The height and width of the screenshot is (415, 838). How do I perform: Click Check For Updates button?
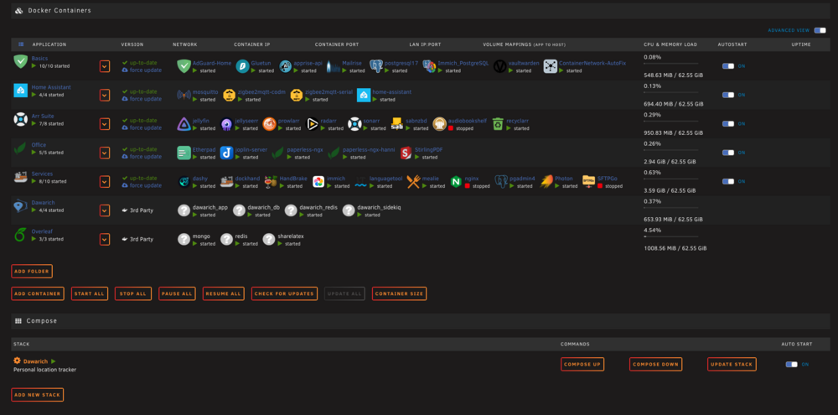284,293
